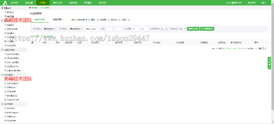Click the green 搜索运动员 search button
Viewport: 274px width, 124px height.
pyautogui.click(x=192, y=29)
